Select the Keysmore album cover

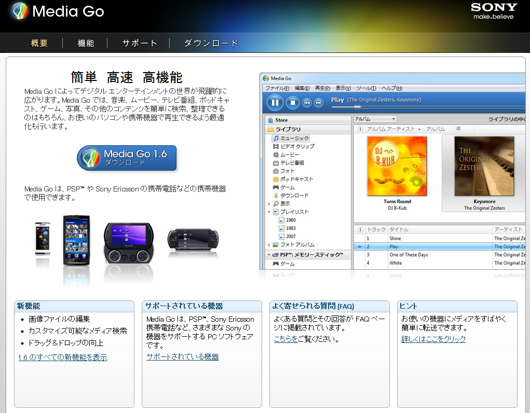484,166
